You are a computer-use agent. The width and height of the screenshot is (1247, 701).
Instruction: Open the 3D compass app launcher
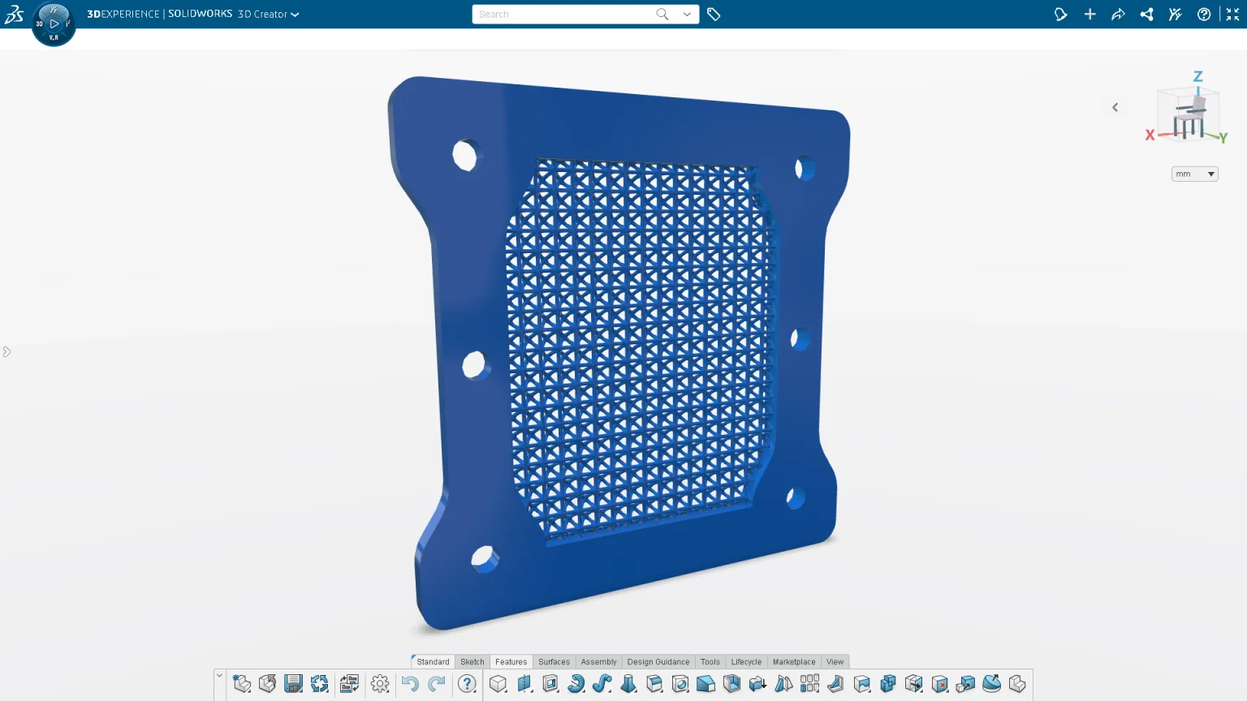[x=54, y=24]
